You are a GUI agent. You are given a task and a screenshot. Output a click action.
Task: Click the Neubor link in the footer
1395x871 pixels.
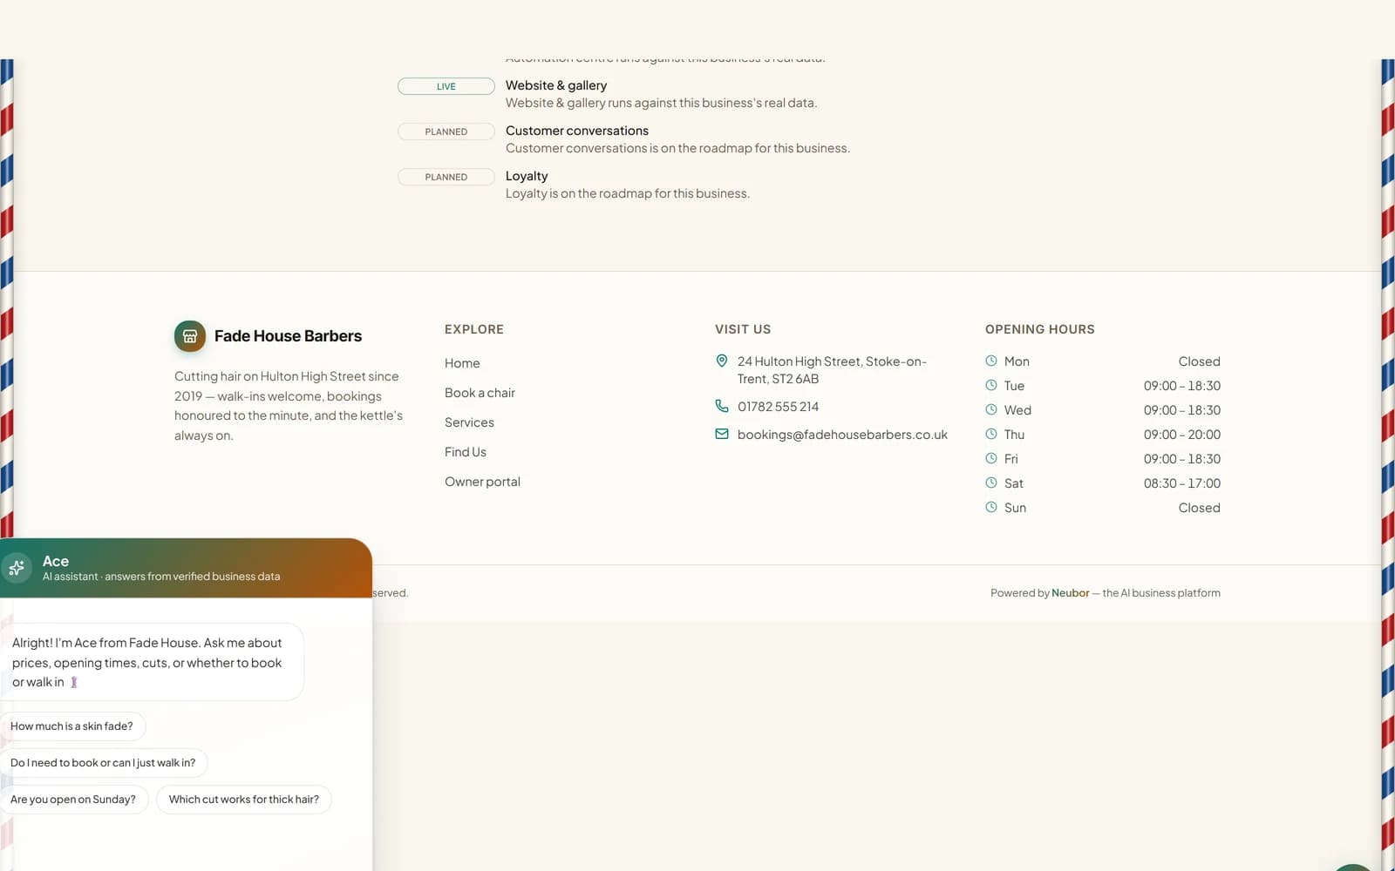[x=1070, y=593]
